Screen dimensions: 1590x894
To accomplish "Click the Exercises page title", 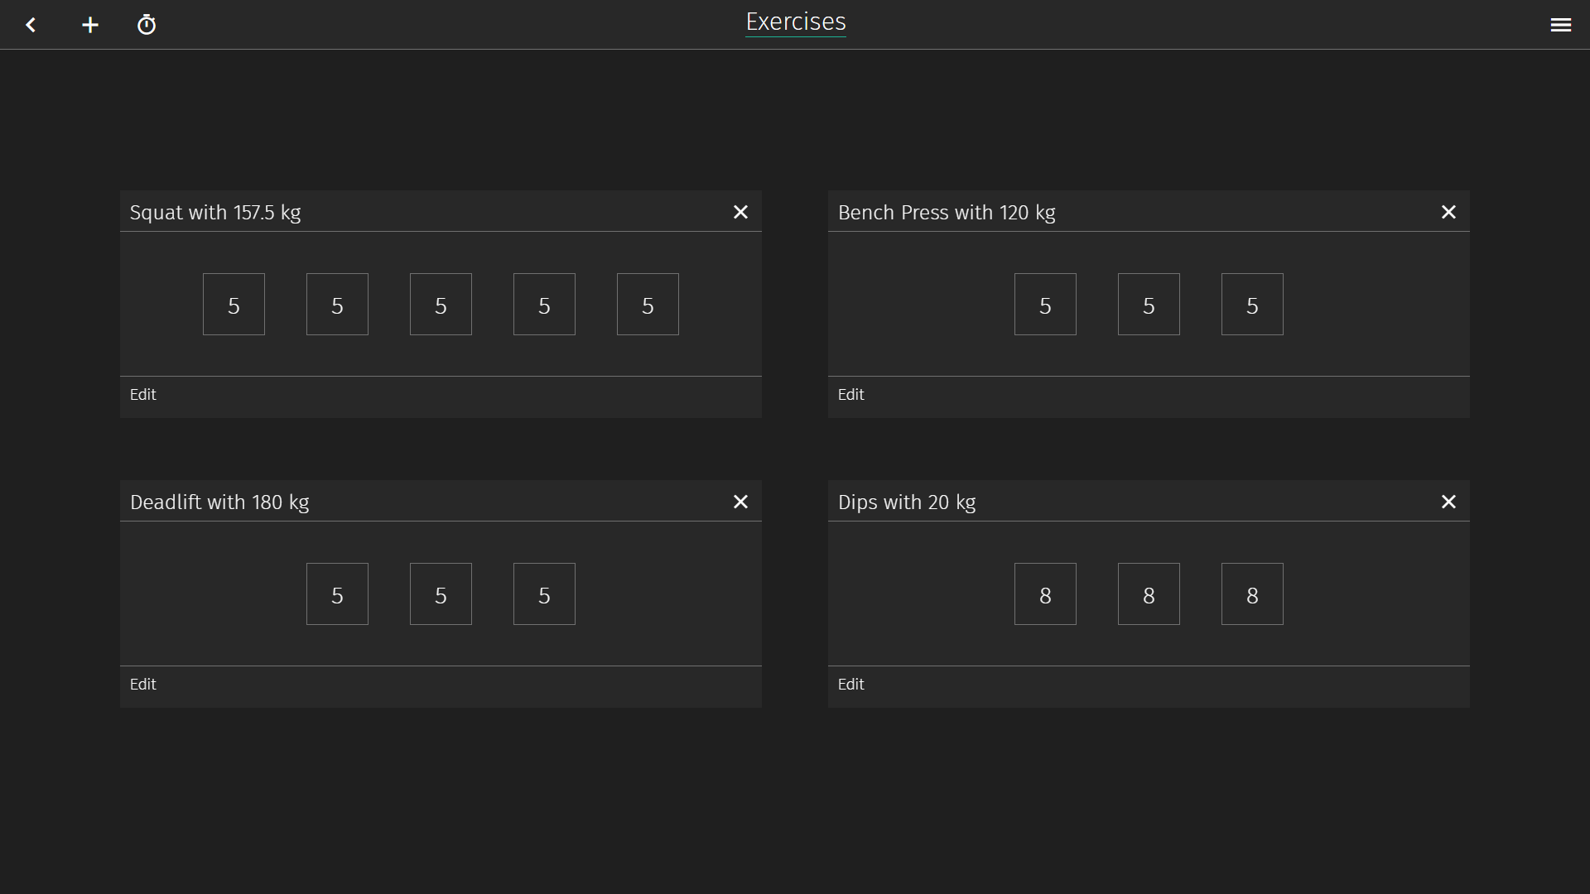I will (795, 22).
